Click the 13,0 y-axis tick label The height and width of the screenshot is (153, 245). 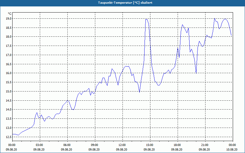9,128
